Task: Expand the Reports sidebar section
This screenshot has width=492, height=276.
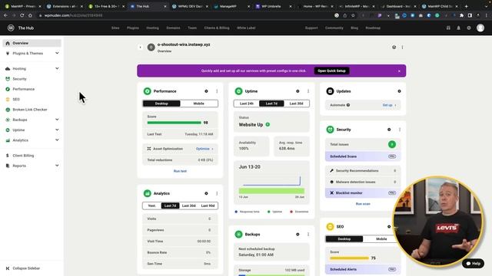Action: pyautogui.click(x=57, y=166)
